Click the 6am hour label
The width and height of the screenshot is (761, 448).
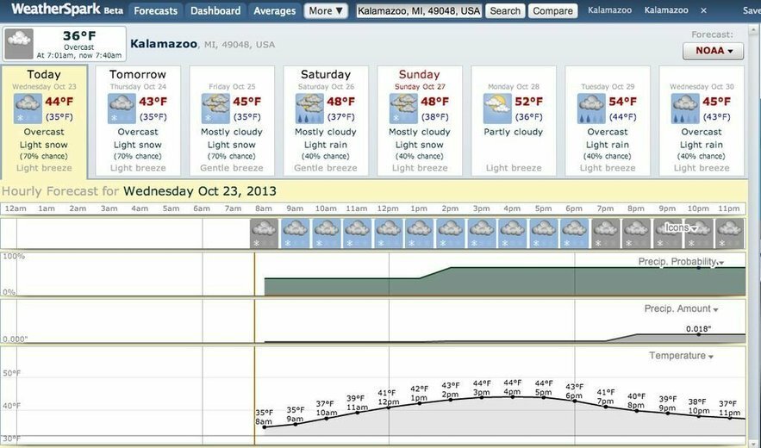coord(202,208)
